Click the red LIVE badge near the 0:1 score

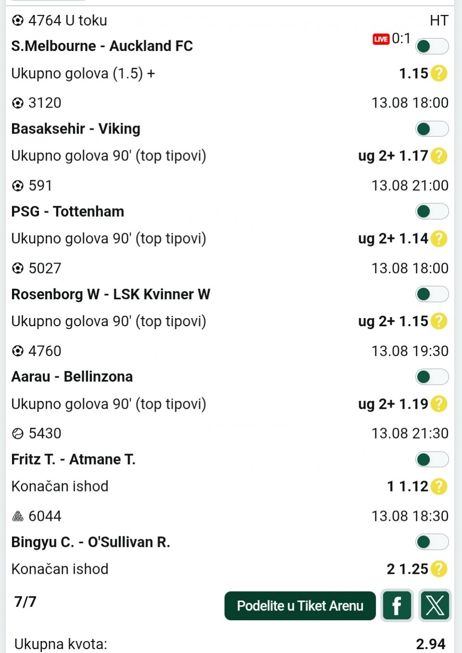(381, 39)
